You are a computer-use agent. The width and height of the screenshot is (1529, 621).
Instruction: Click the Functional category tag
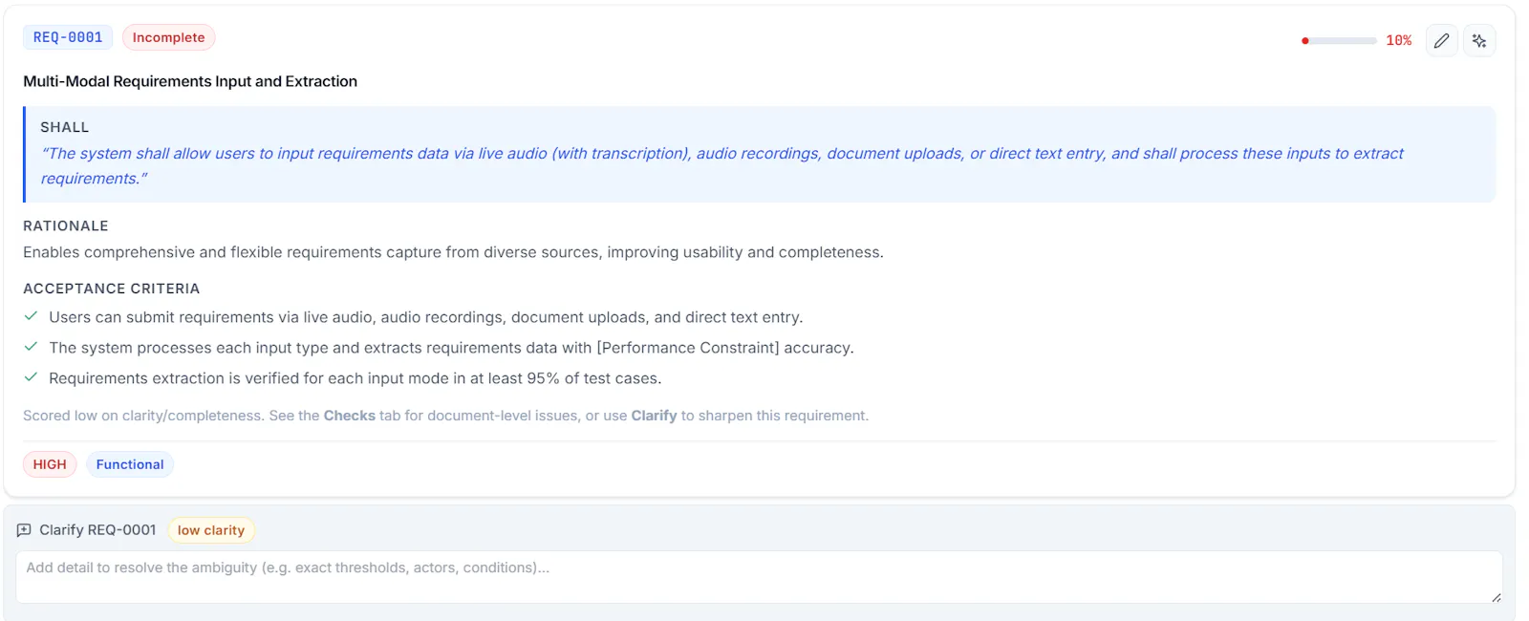[130, 464]
